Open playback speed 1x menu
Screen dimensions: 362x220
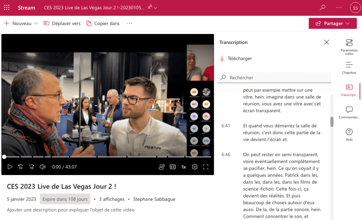pos(184,167)
